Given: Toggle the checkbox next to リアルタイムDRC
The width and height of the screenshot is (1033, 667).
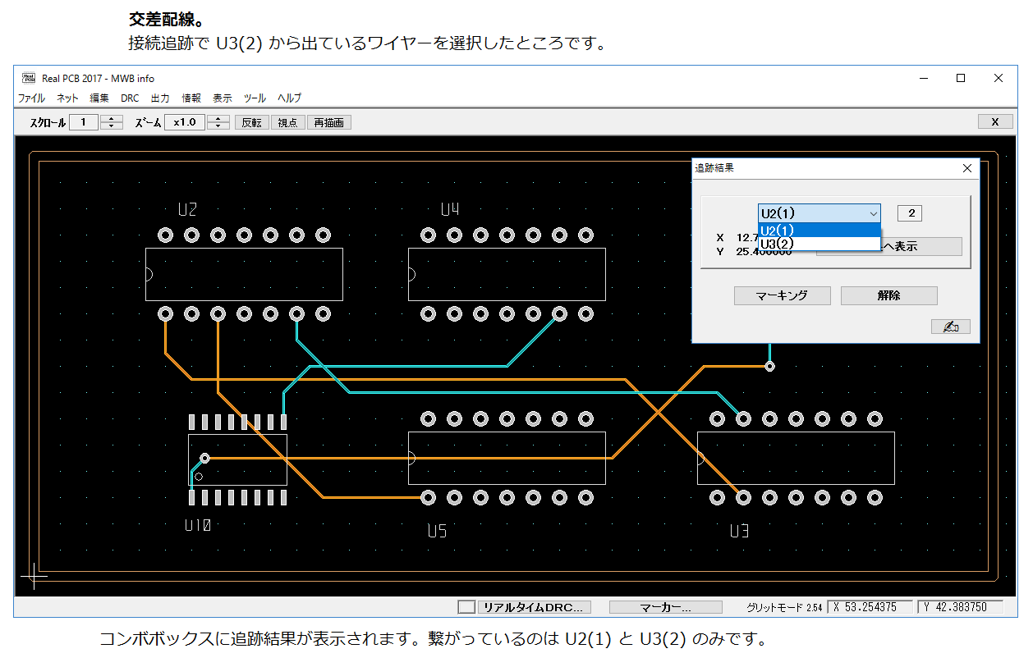Looking at the screenshot, I should click(466, 607).
